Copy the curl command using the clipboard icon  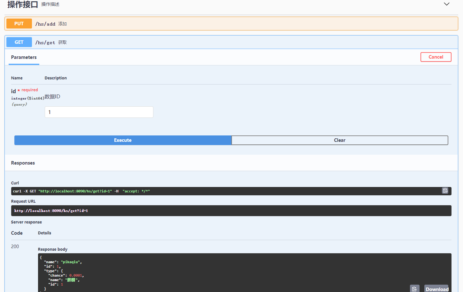pos(445,191)
